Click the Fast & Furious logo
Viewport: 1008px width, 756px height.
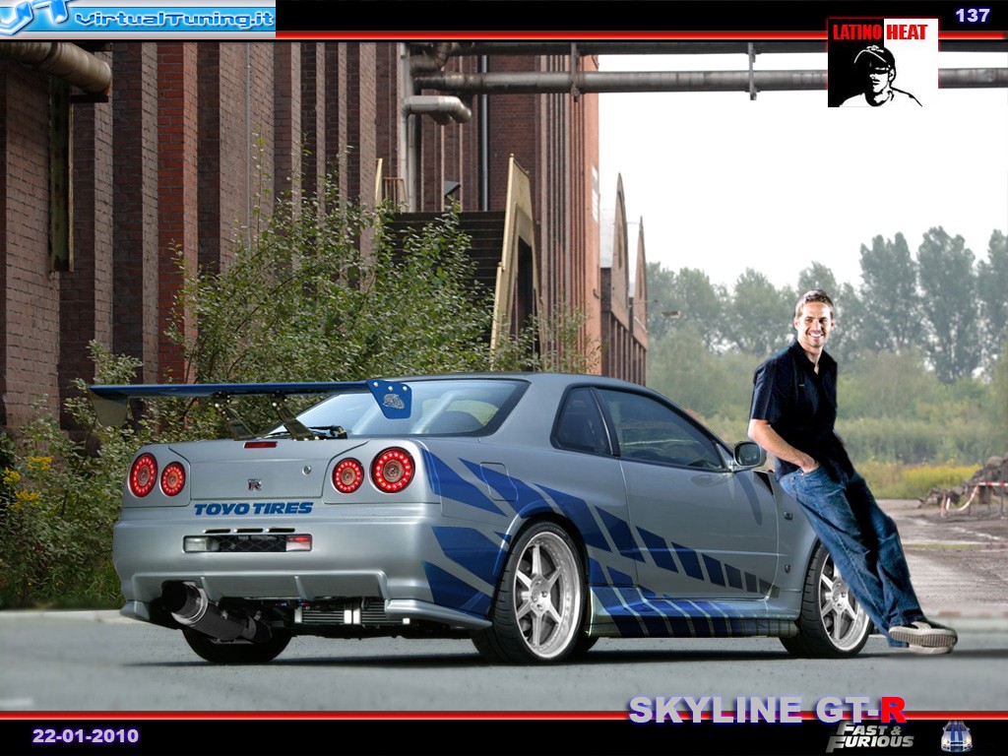pyautogui.click(x=870, y=737)
